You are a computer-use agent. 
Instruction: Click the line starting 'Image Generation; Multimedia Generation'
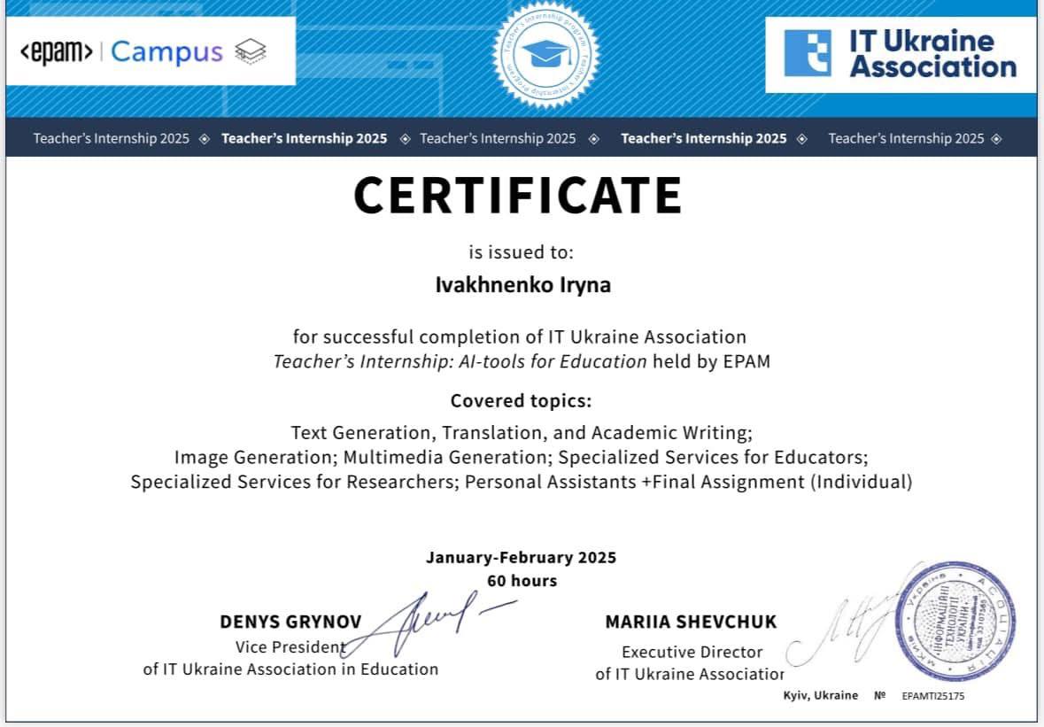(x=522, y=458)
